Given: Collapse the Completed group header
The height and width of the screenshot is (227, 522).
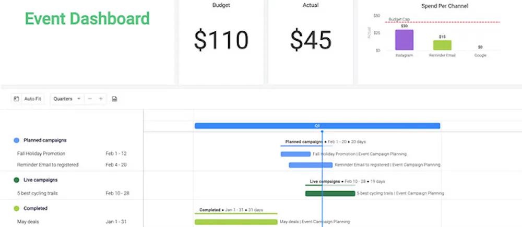Looking at the screenshot, I should coord(35,208).
